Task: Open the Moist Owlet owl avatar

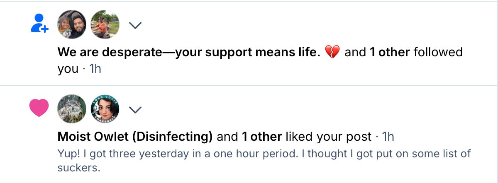Action: coord(72,109)
